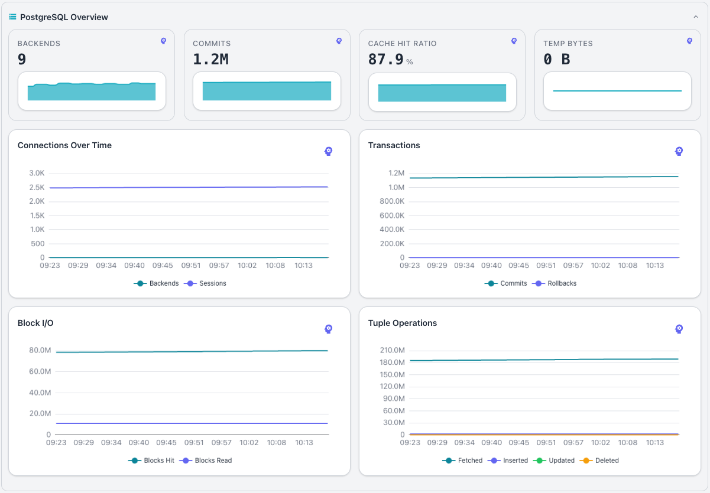Click insight icon on Transactions chart

679,151
